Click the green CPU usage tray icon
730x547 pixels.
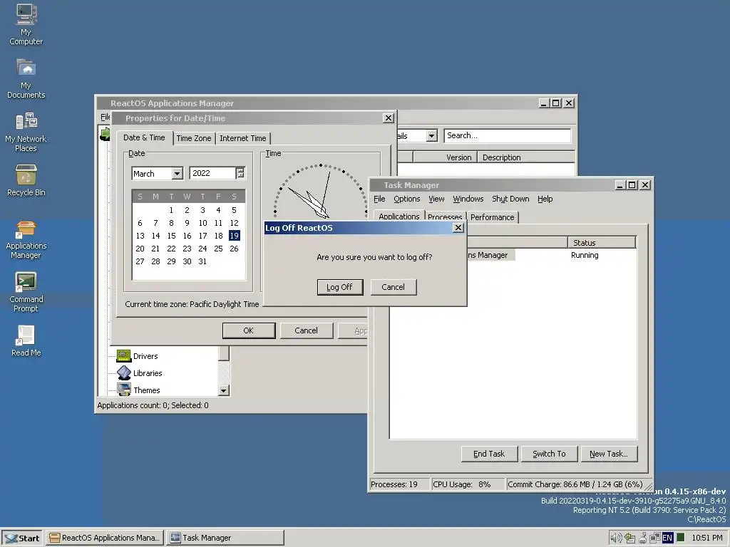(x=681, y=538)
